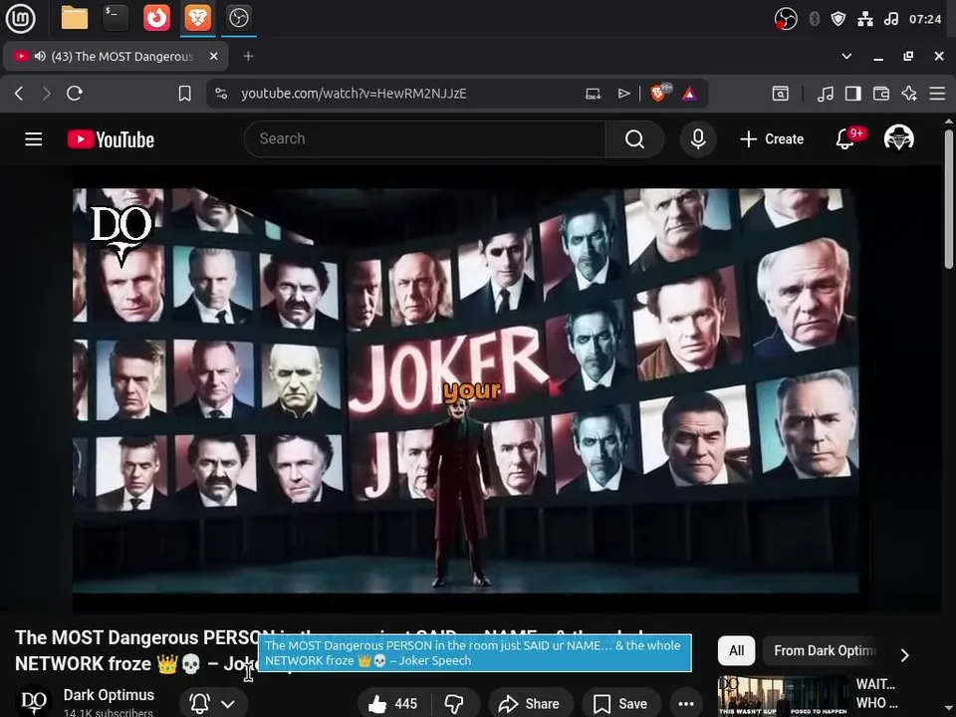Viewport: 956px width, 717px height.
Task: Open the YouTube guide hamburger menu
Action: click(x=34, y=139)
